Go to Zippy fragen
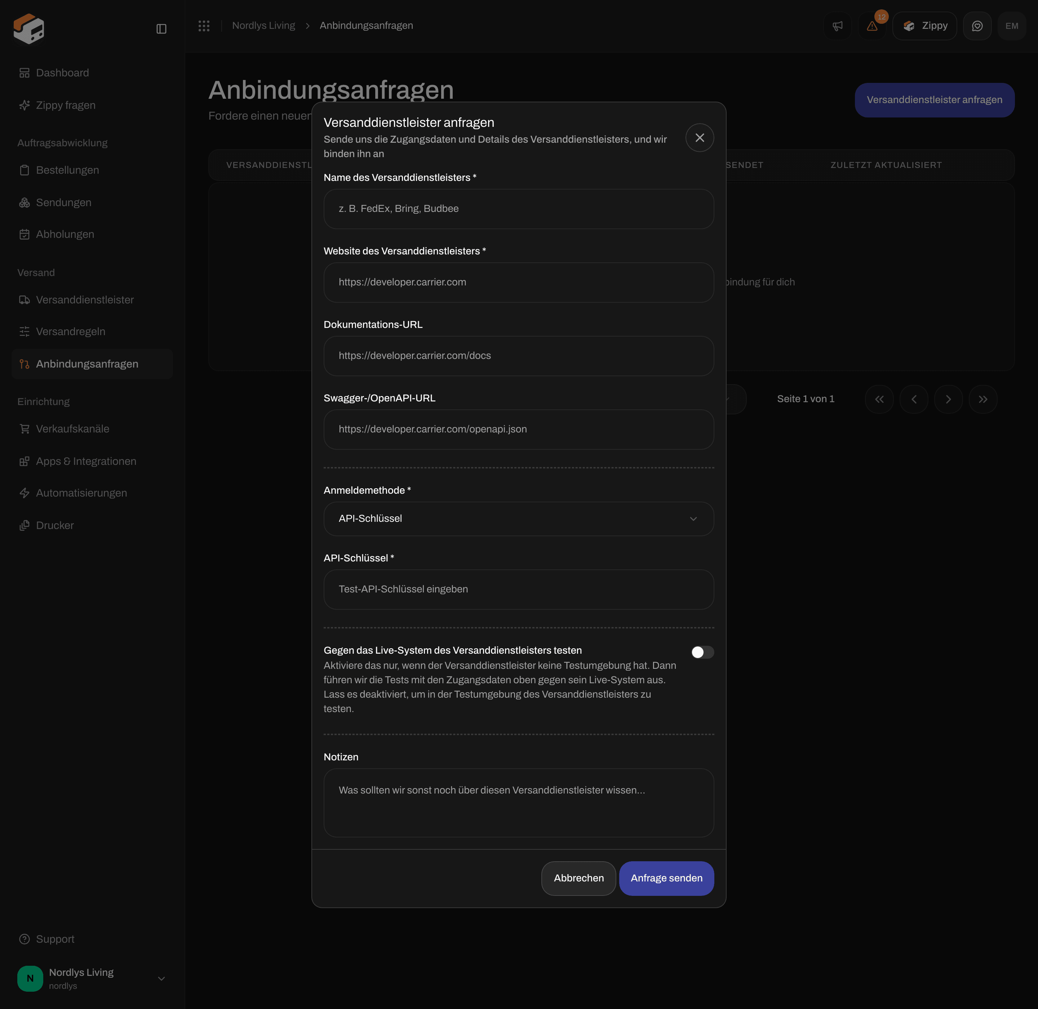1038x1009 pixels. [x=92, y=105]
